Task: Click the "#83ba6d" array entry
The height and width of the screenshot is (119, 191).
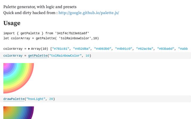Action: coord(166,48)
